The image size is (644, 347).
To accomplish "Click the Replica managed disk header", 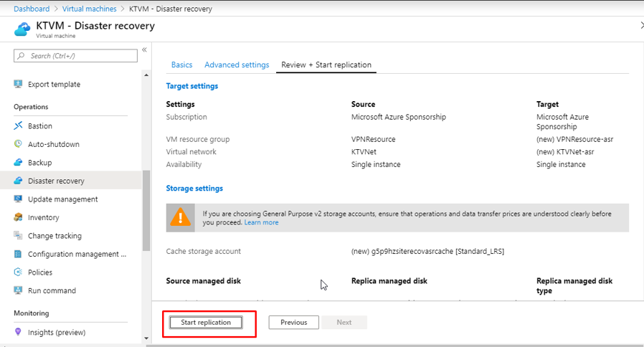I will point(389,281).
